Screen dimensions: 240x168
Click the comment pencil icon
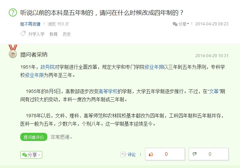(123, 154)
